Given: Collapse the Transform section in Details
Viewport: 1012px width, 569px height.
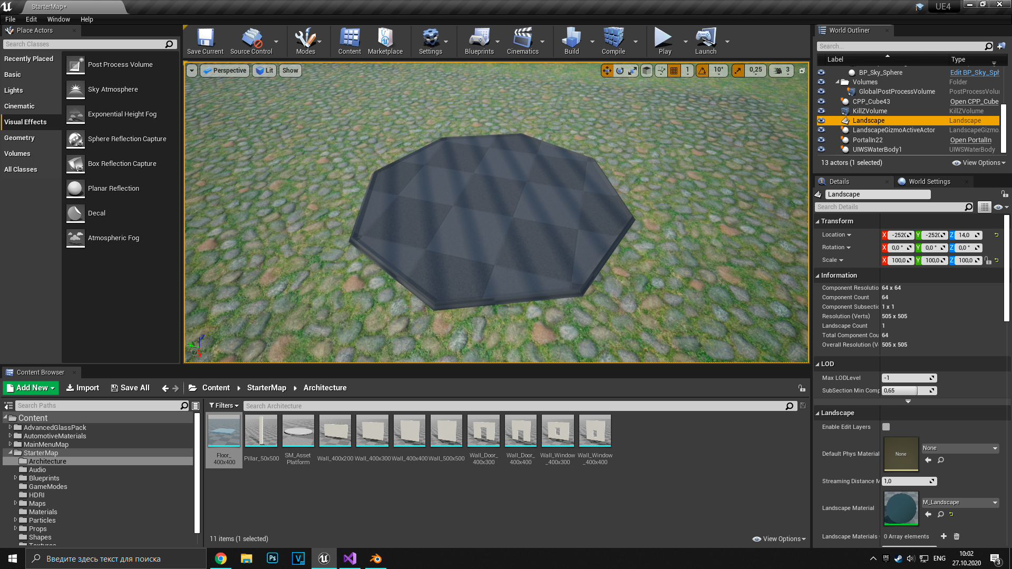Looking at the screenshot, I should [818, 221].
